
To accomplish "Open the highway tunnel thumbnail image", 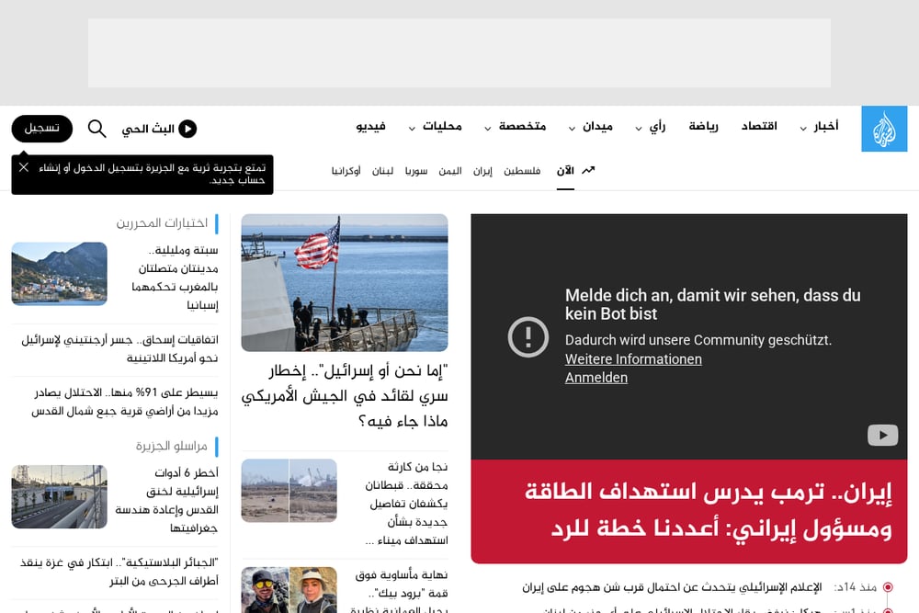I will (x=59, y=496).
